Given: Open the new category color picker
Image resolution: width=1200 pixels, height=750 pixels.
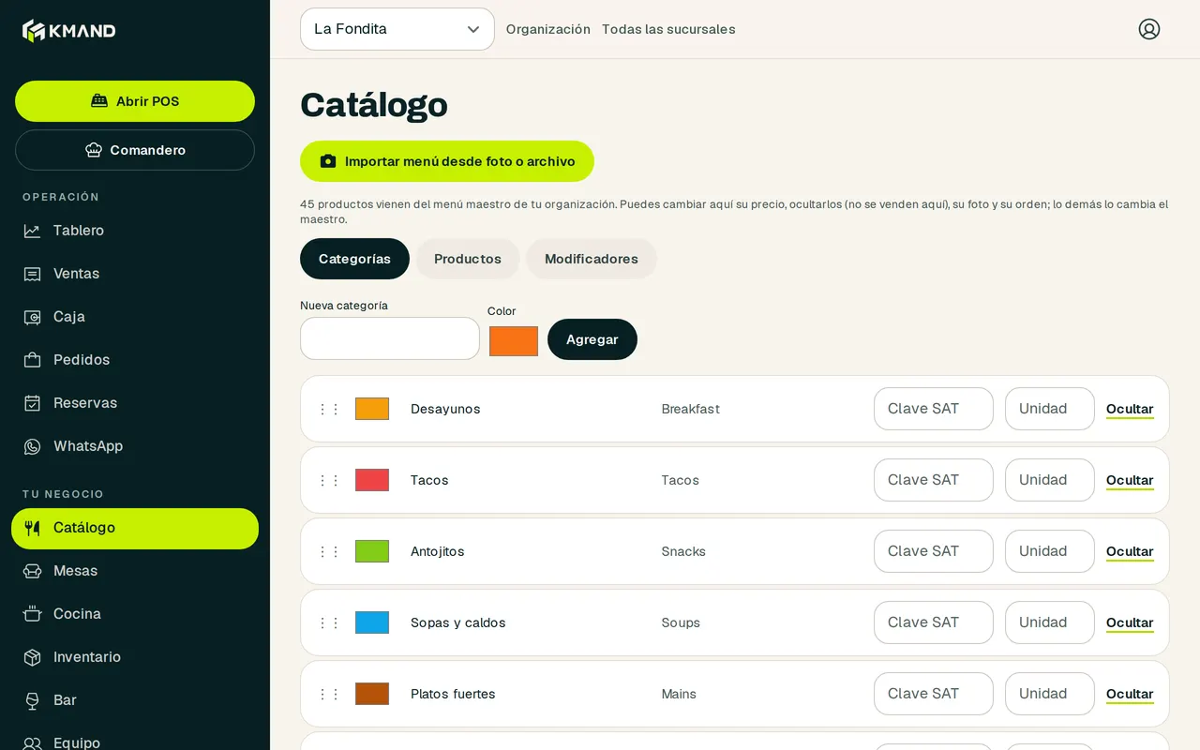Looking at the screenshot, I should (x=514, y=341).
